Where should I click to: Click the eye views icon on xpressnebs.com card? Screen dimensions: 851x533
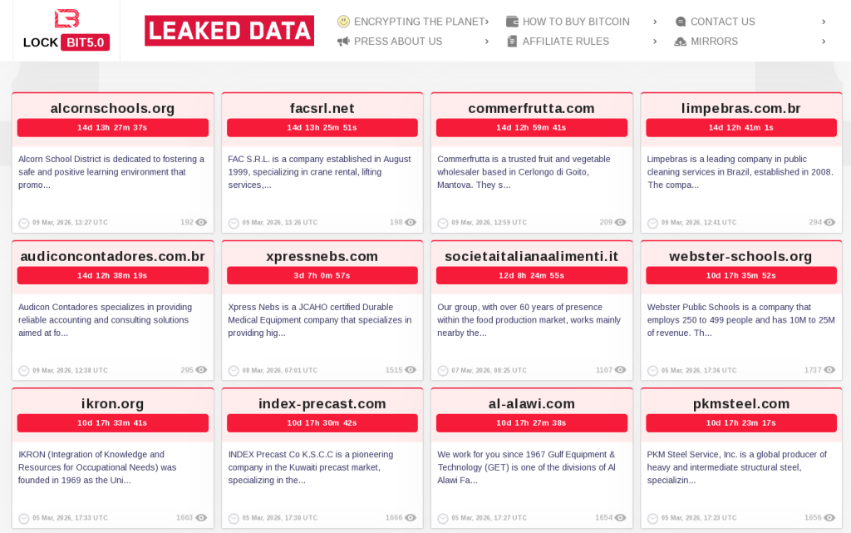411,371
